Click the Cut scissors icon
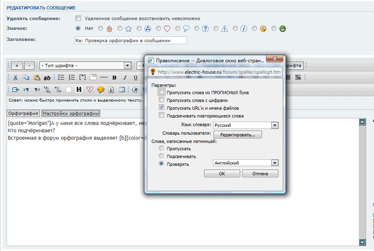The image size is (374, 251). (x=15, y=77)
